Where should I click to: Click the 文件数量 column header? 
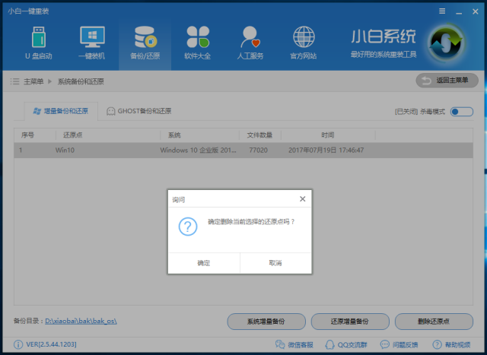coord(259,135)
